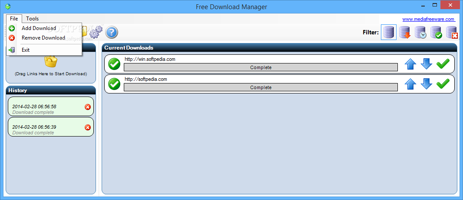
Task: Click the http://softpedia.com URL text
Action: pyautogui.click(x=146, y=79)
